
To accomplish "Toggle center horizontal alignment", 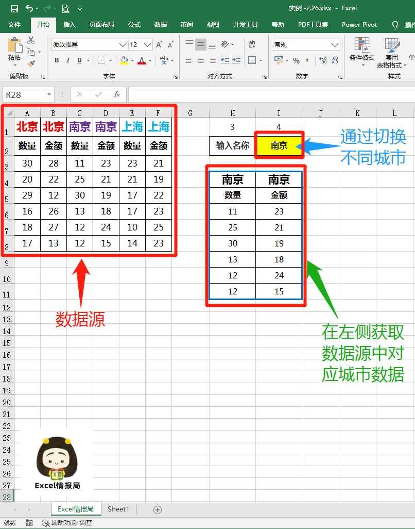I will pyautogui.click(x=201, y=60).
